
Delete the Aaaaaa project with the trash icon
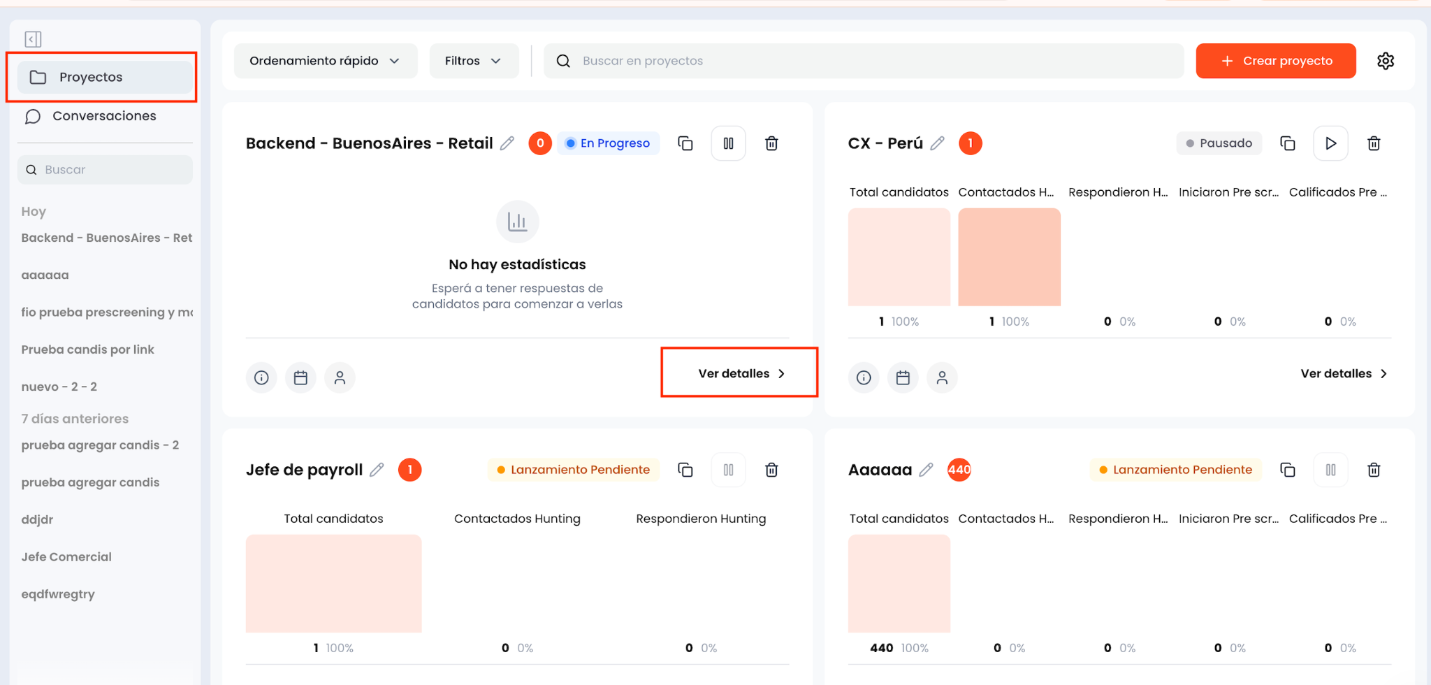(1374, 470)
